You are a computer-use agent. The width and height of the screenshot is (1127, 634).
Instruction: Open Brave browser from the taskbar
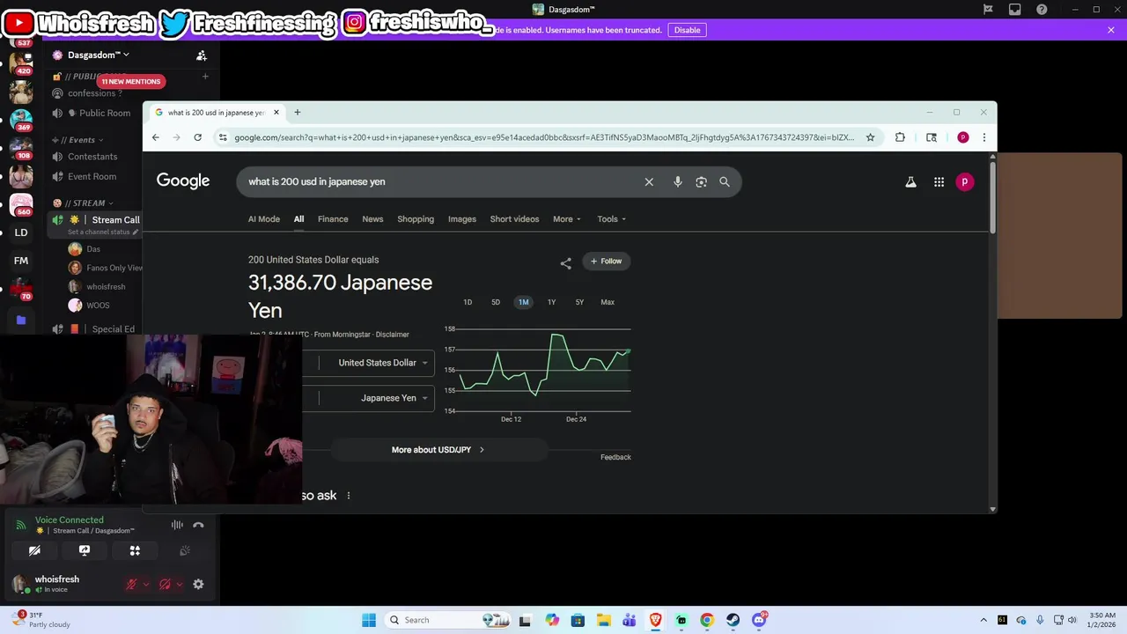[655, 620]
